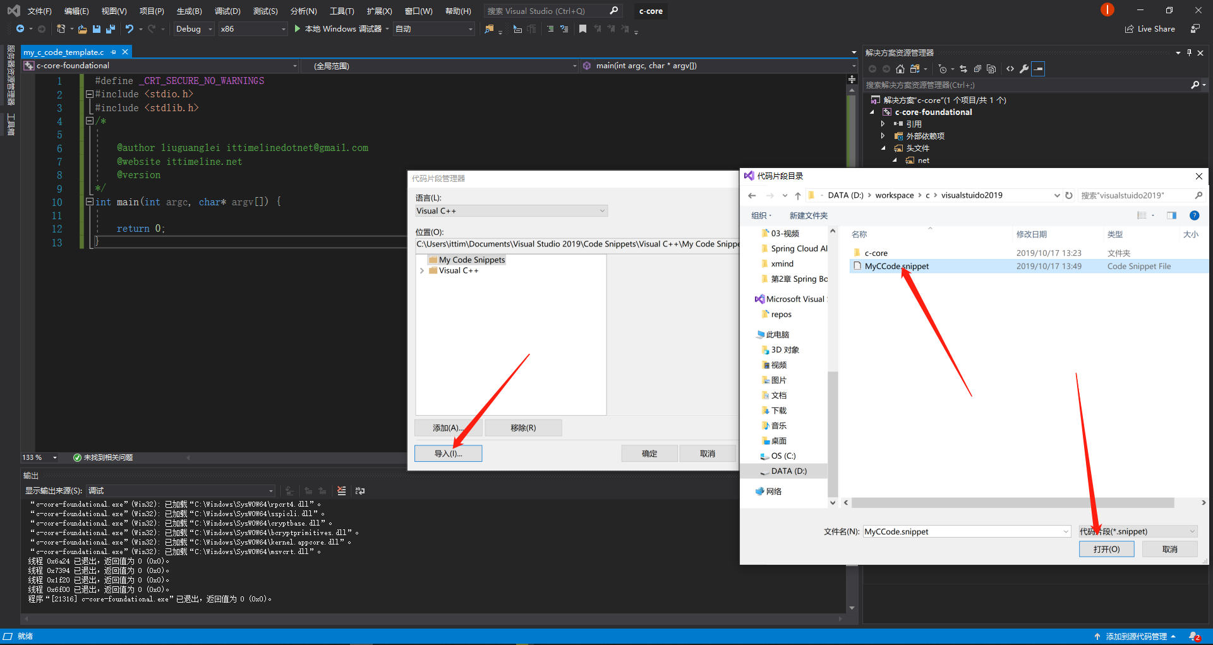
Task: Click the Back arrow in the file dialog
Action: tap(752, 196)
